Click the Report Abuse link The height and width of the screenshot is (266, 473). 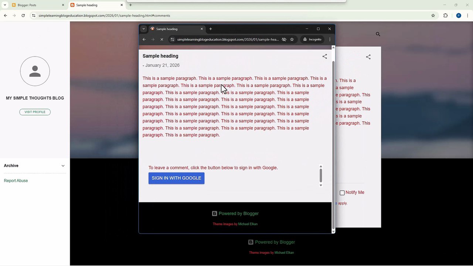click(x=16, y=181)
